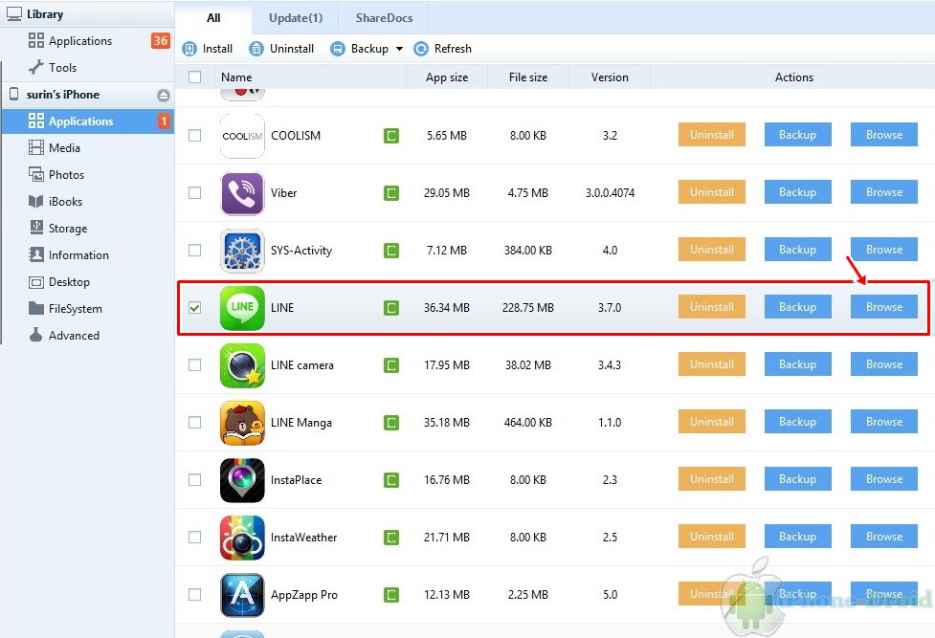Check the InstaPlace row checkbox
The height and width of the screenshot is (638, 935).
click(x=194, y=479)
